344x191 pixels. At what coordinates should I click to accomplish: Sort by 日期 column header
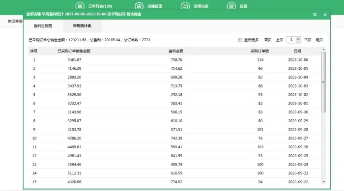click(x=297, y=51)
